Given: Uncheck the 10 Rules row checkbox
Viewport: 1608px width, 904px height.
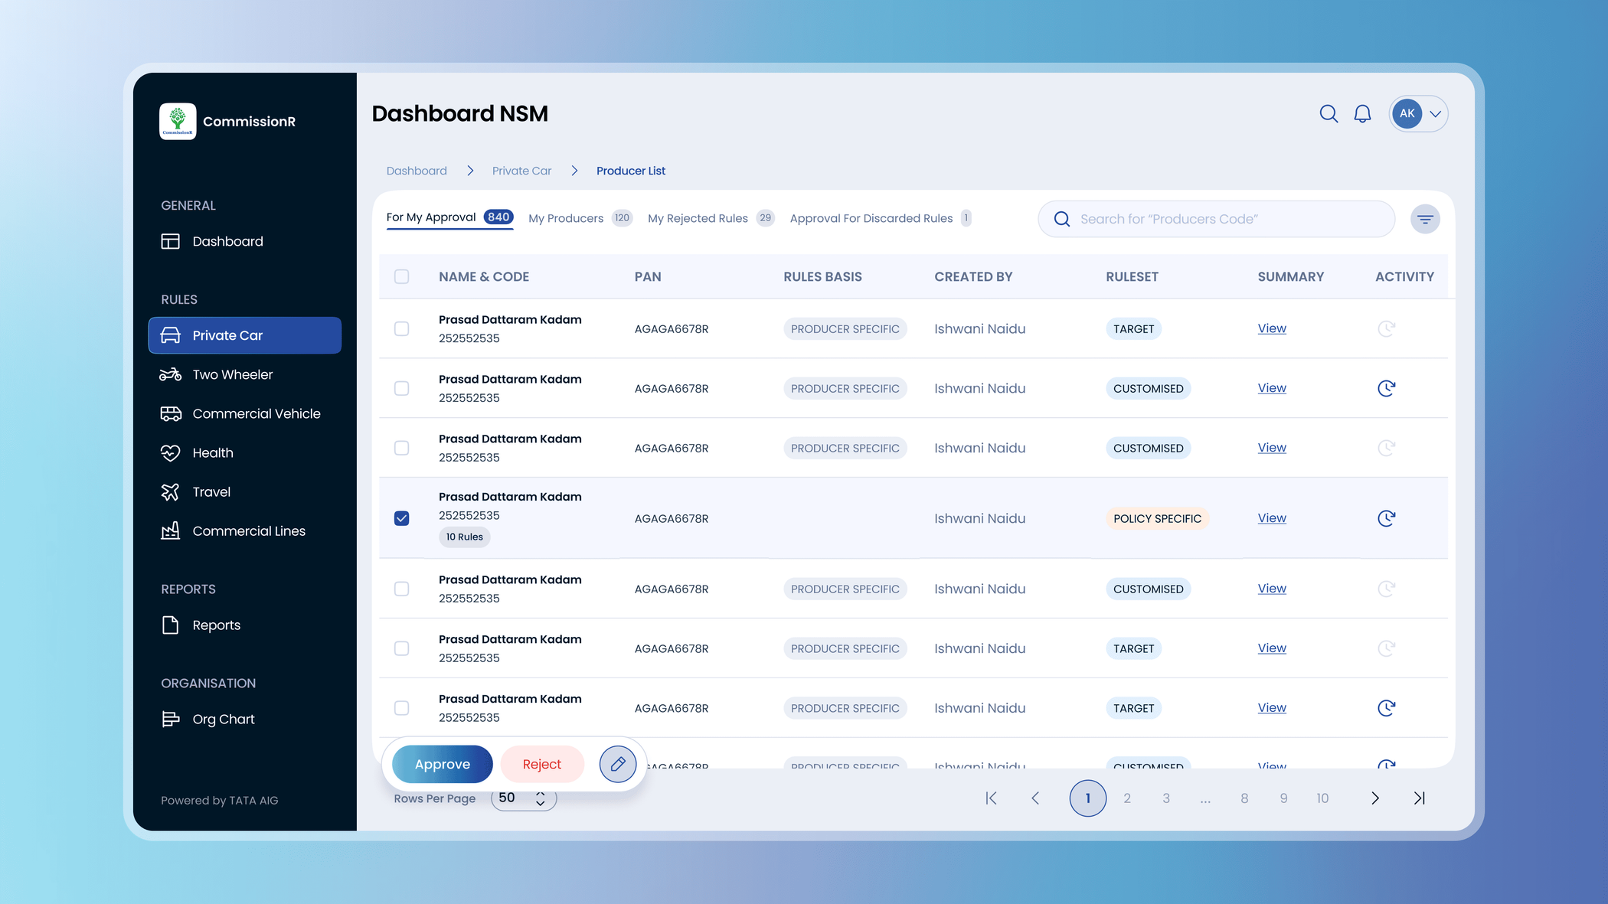Looking at the screenshot, I should [401, 518].
